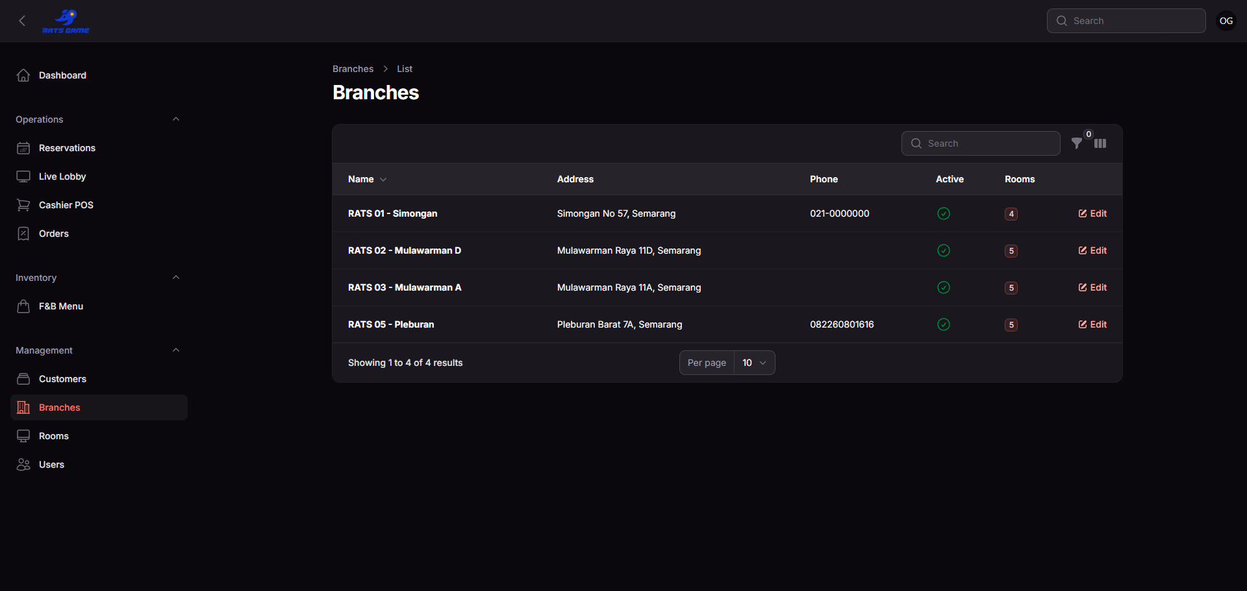Click the List breadcrumb
This screenshot has height=591, width=1247.
[x=405, y=69]
